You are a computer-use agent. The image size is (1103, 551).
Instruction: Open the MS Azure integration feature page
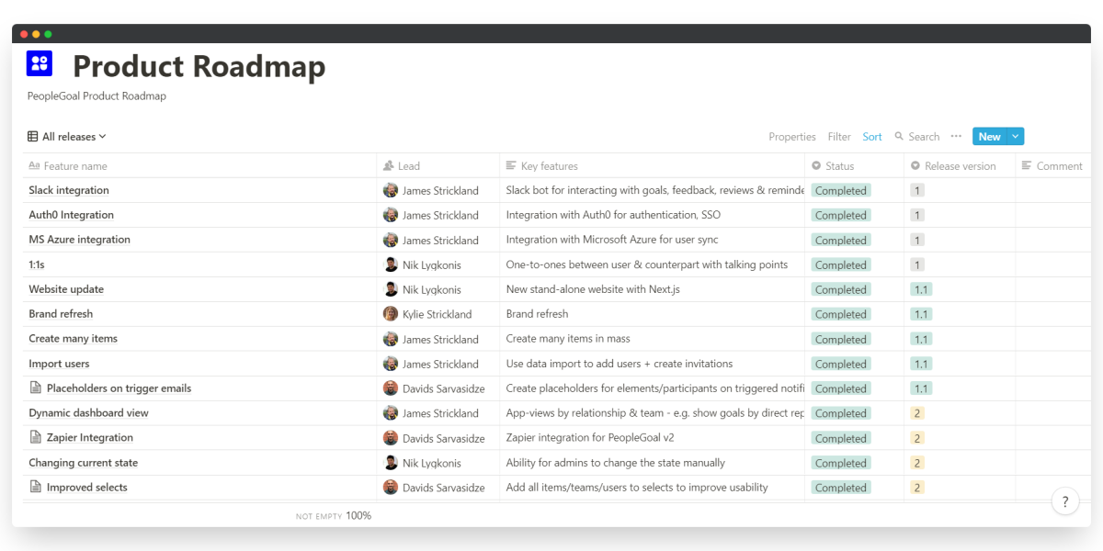(x=79, y=240)
